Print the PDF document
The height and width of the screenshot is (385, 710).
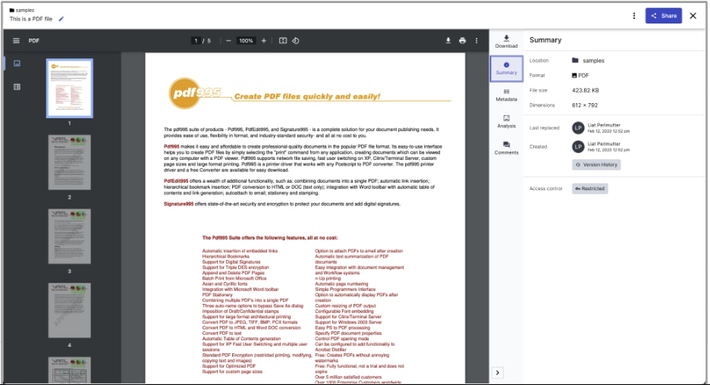tap(462, 41)
